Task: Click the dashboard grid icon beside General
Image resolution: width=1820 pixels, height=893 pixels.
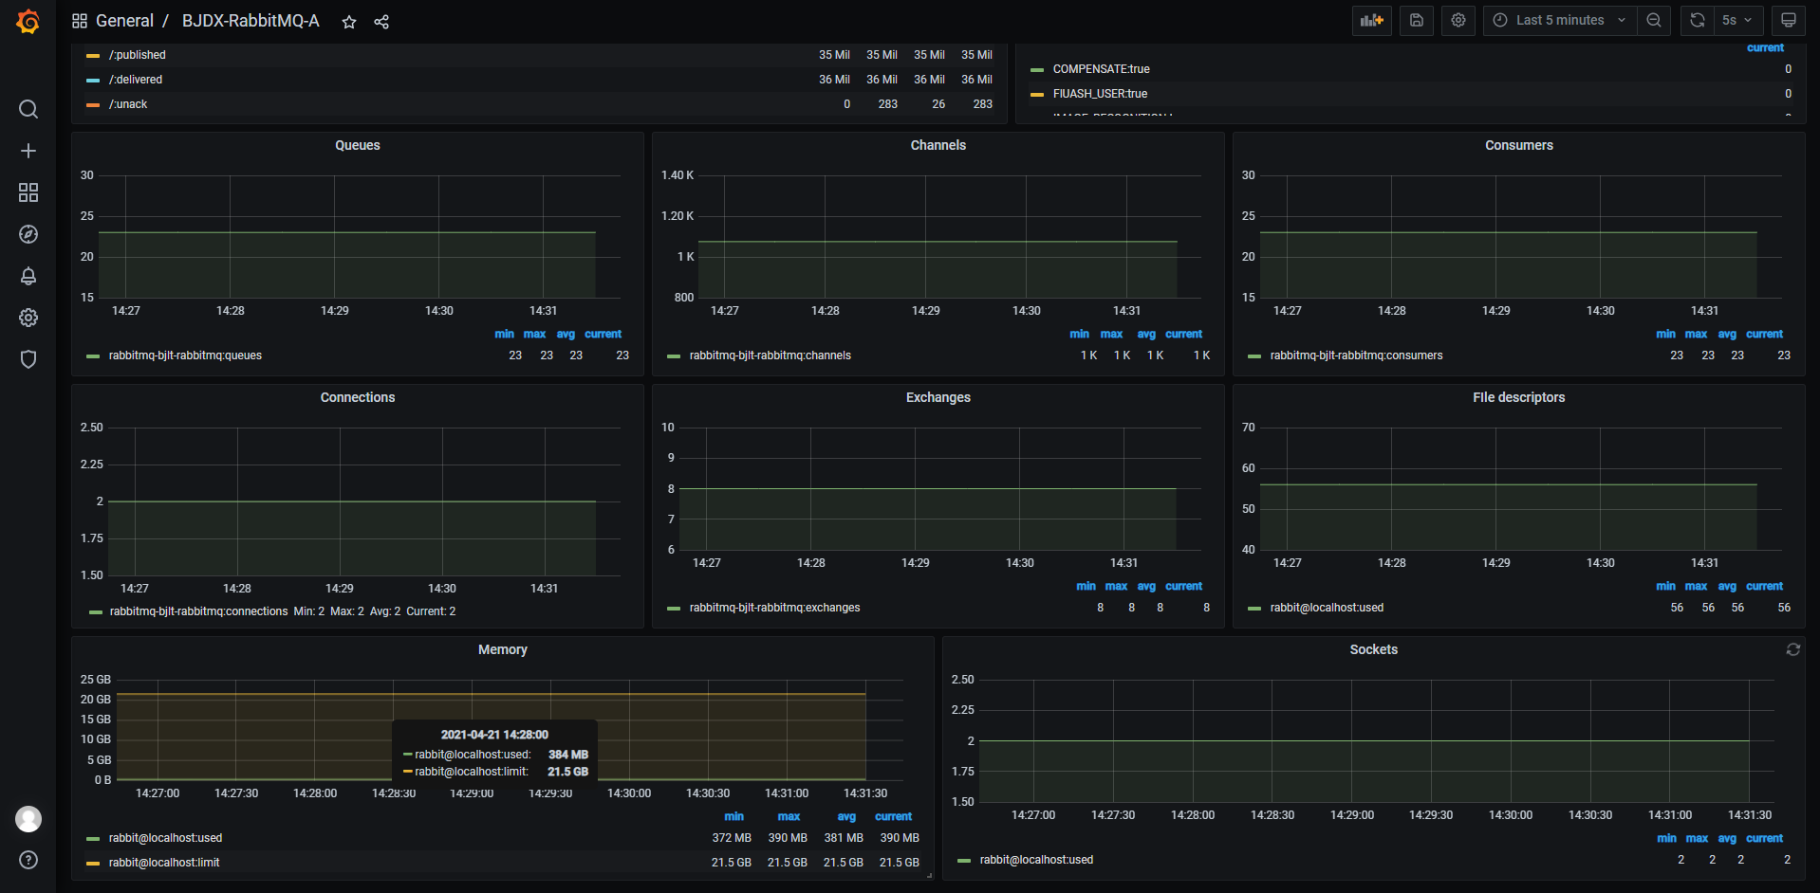Action: pos(80,21)
